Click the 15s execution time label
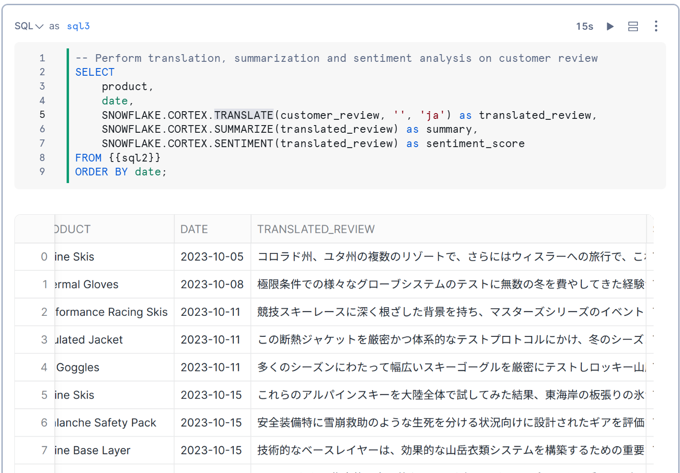This screenshot has width=680, height=473. [x=584, y=26]
